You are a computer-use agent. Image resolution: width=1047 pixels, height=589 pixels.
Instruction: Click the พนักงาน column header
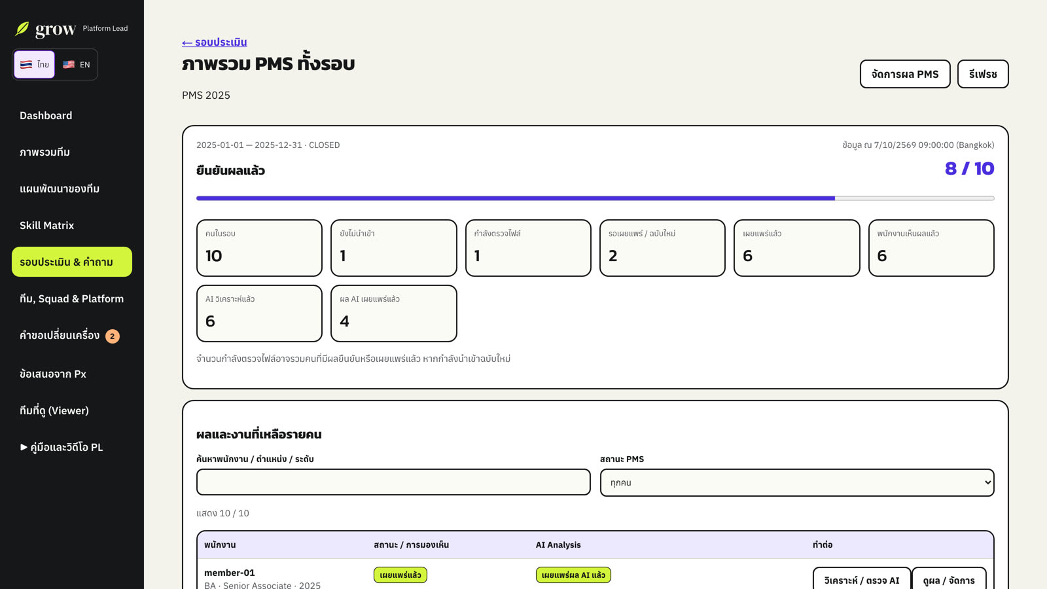(220, 544)
